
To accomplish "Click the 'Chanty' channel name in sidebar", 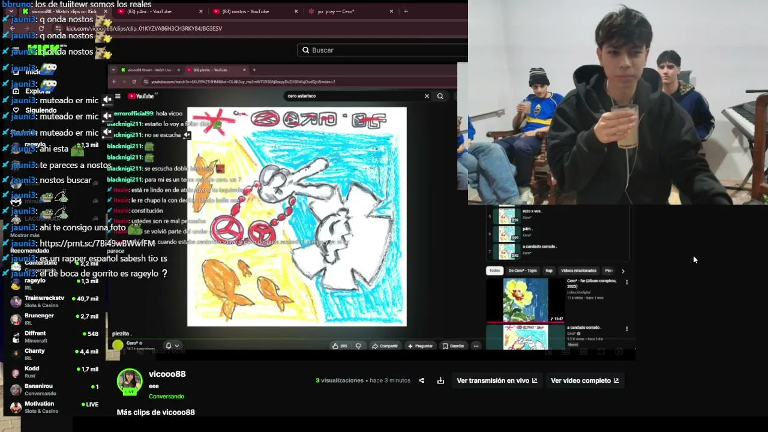I will tap(35, 351).
